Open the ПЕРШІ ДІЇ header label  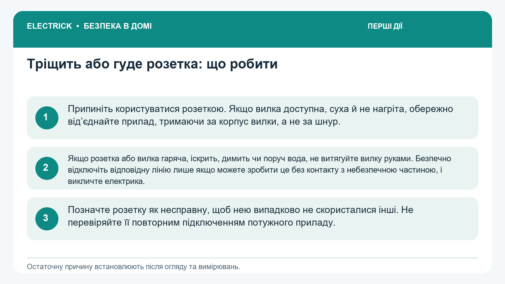point(385,26)
